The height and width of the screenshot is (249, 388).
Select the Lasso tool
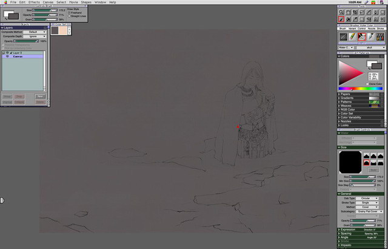[x=362, y=12]
